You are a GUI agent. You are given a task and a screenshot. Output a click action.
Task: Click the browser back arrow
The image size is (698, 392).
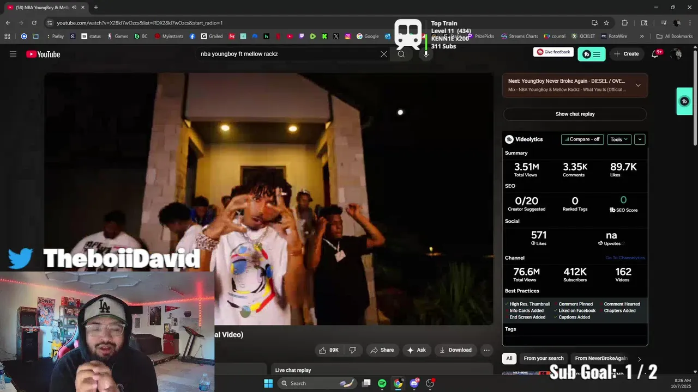[x=8, y=23]
